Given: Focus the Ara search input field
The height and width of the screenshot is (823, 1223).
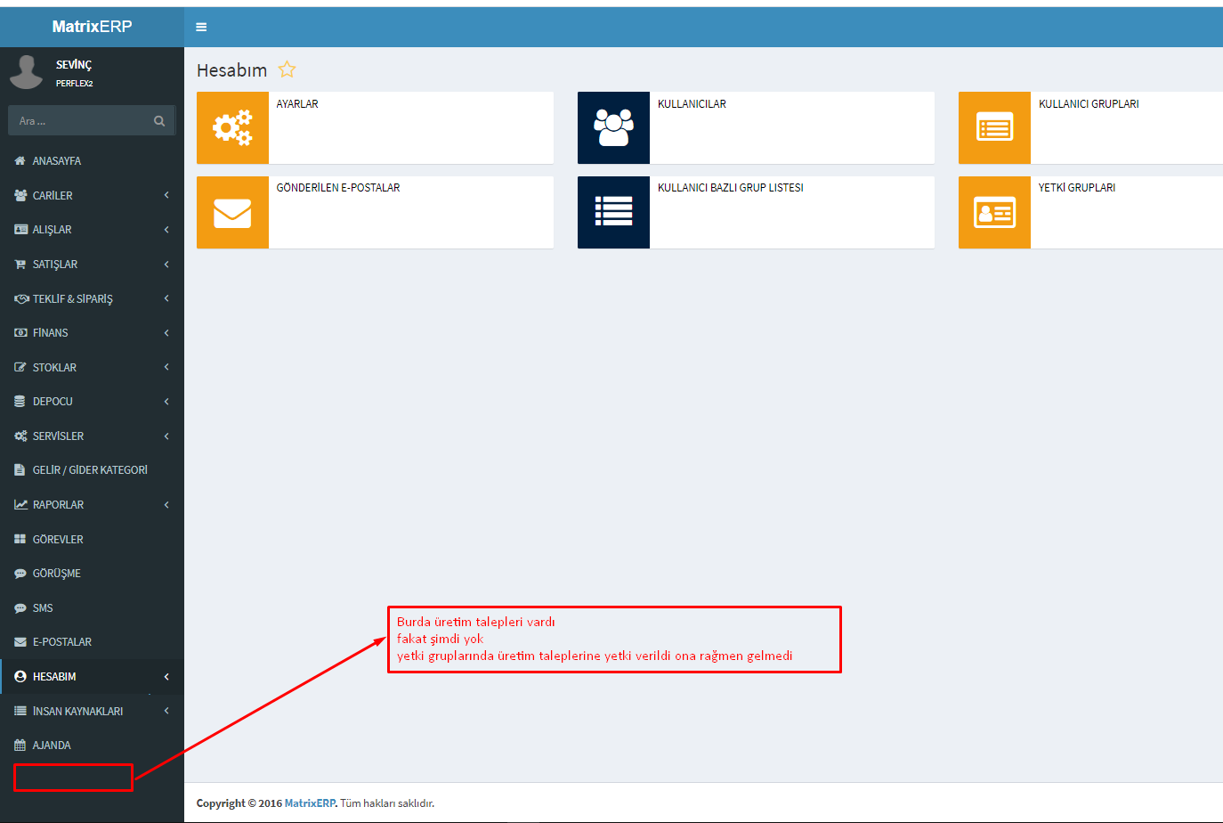Looking at the screenshot, I should (80, 121).
